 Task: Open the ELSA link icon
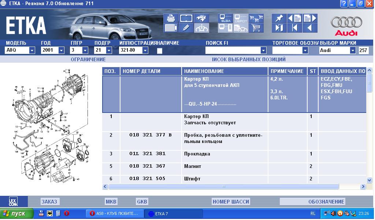[225, 18]
